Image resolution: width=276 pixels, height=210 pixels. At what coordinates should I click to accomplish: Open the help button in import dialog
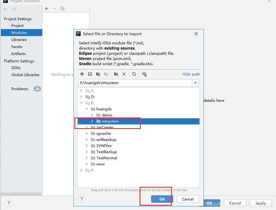(82, 199)
